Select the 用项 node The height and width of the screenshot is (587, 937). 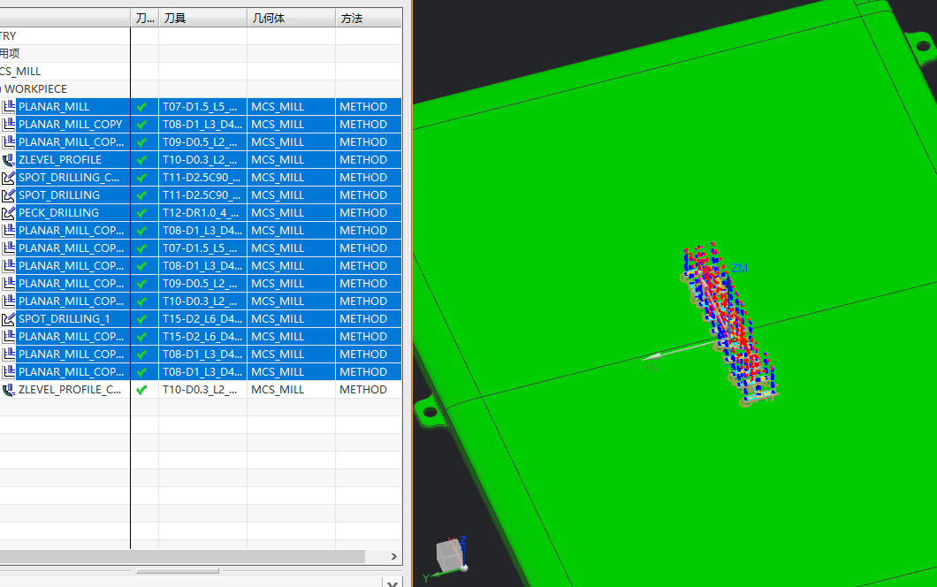point(10,54)
